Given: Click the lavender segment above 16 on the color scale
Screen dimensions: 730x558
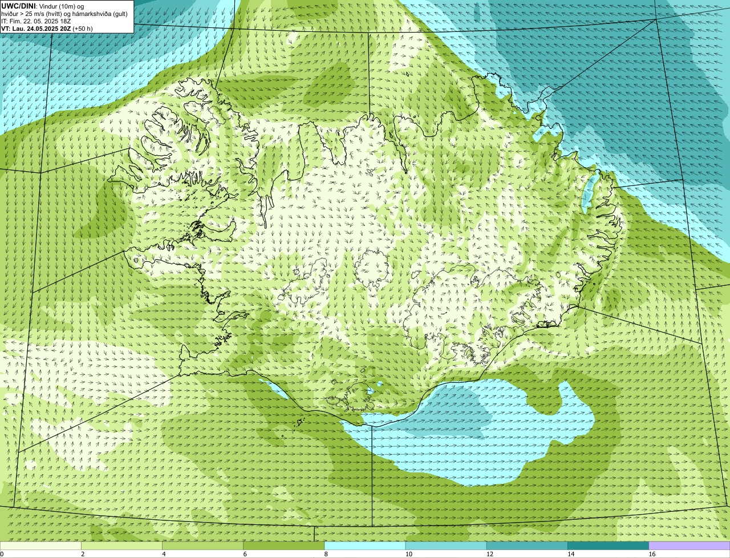Looking at the screenshot, I should pos(690,546).
